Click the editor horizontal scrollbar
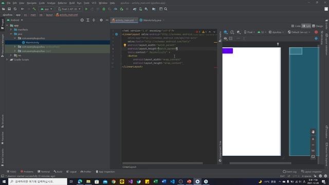 [162, 163]
